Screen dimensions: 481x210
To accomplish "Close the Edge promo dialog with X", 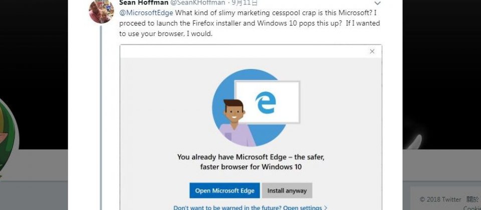I will pos(372,51).
